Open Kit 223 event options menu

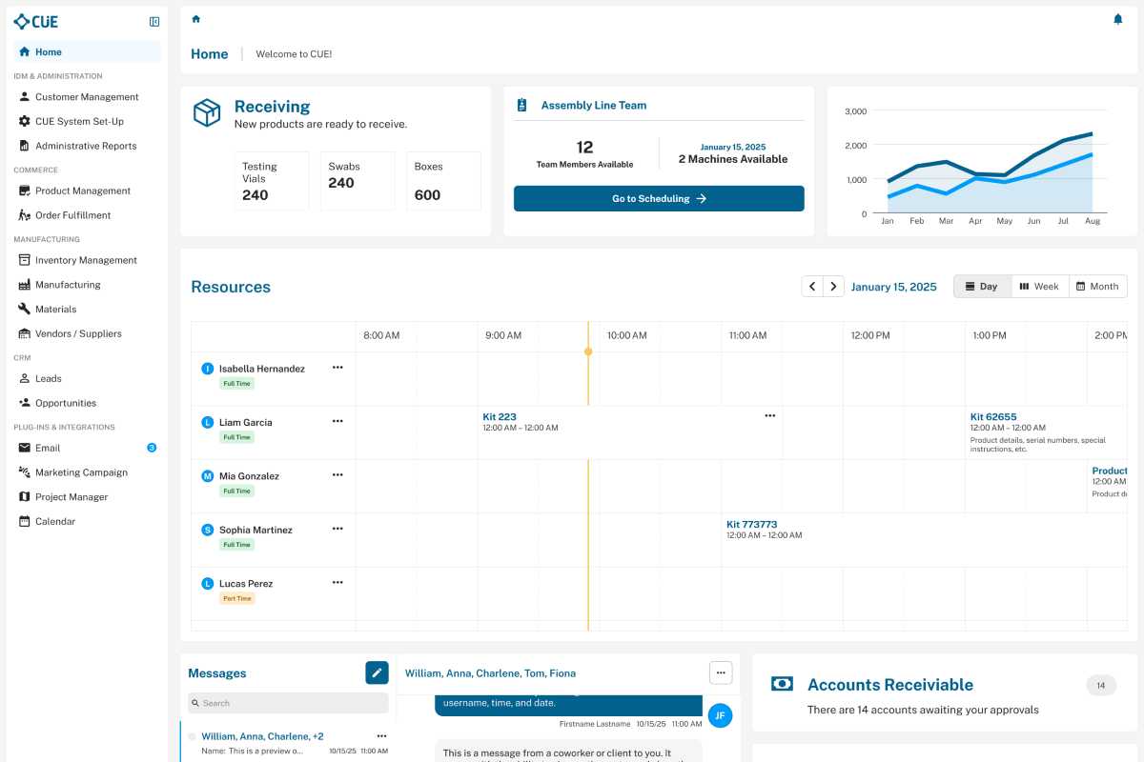770,415
